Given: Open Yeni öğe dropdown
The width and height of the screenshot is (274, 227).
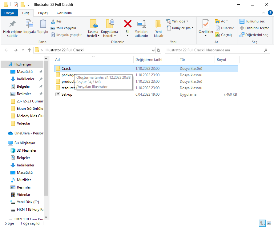Looking at the screenshot, I should coord(177,21).
